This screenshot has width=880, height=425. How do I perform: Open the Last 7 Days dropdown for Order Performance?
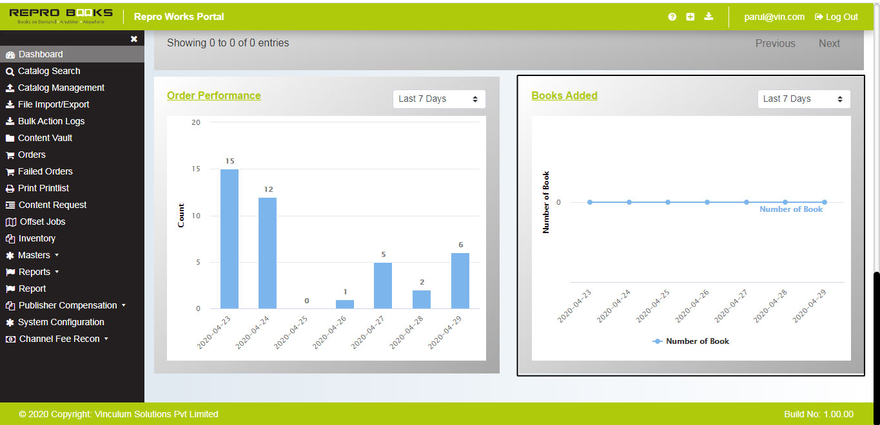(x=439, y=99)
